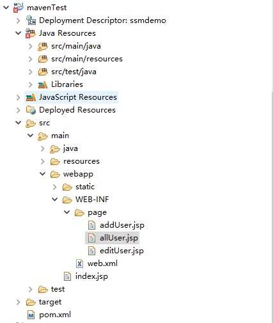The width and height of the screenshot is (273, 323).
Task: Expand the Deployed Resources node
Action: (x=19, y=110)
